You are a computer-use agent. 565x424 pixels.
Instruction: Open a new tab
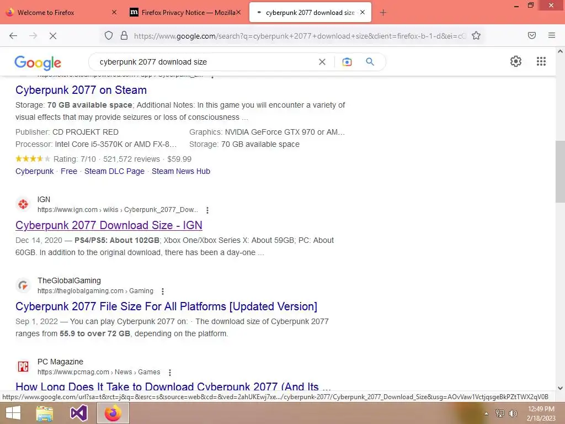(383, 13)
